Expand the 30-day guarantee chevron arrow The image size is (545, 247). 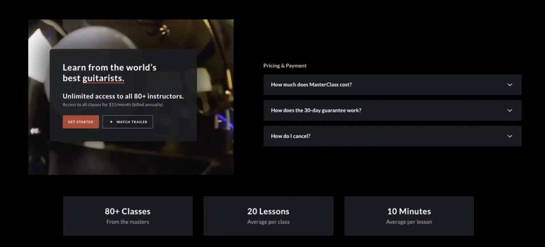[510, 110]
